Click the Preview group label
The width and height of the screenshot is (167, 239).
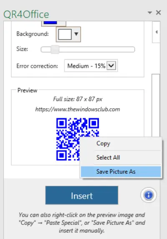(28, 90)
